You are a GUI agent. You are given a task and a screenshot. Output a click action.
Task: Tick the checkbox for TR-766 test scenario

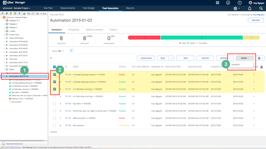pyautogui.click(x=55, y=125)
